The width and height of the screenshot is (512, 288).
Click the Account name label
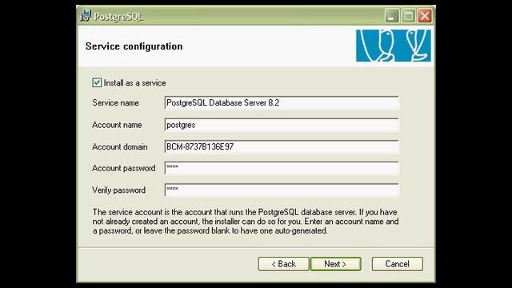[x=117, y=125]
